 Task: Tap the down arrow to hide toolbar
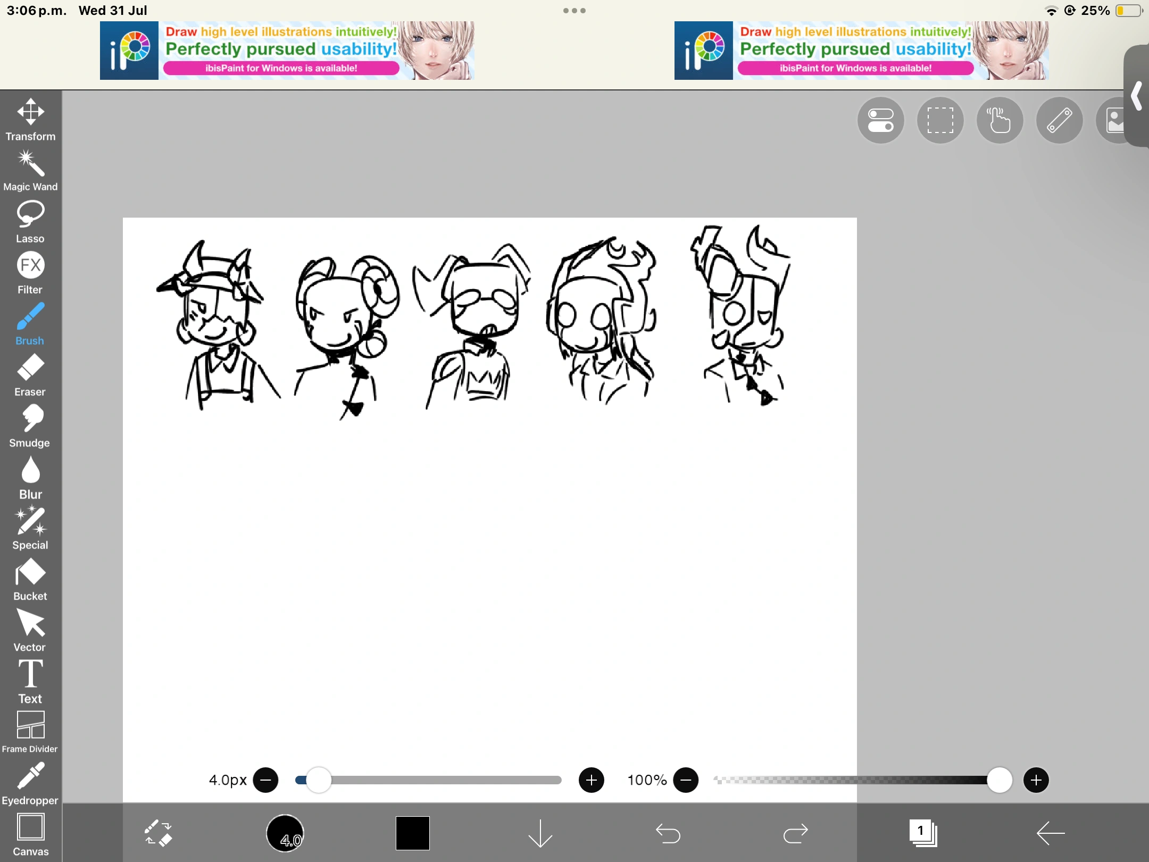coord(540,833)
